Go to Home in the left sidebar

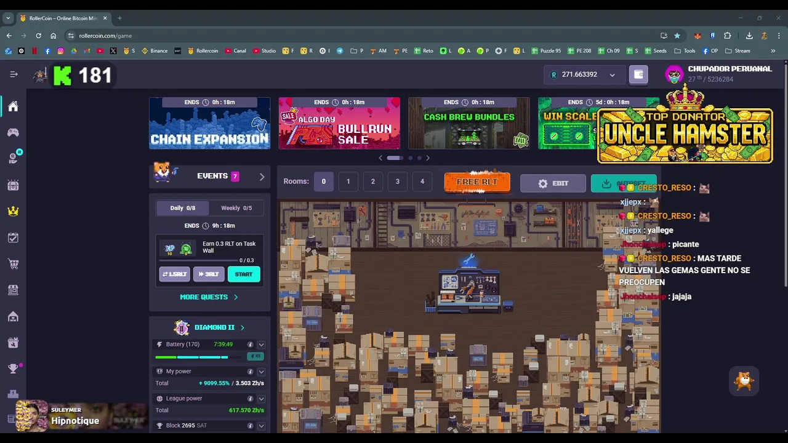[x=13, y=106]
